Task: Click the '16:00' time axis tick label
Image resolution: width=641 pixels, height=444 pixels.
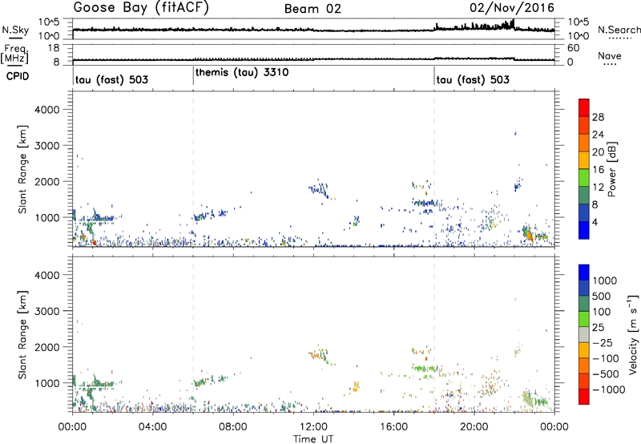Action: click(x=393, y=427)
